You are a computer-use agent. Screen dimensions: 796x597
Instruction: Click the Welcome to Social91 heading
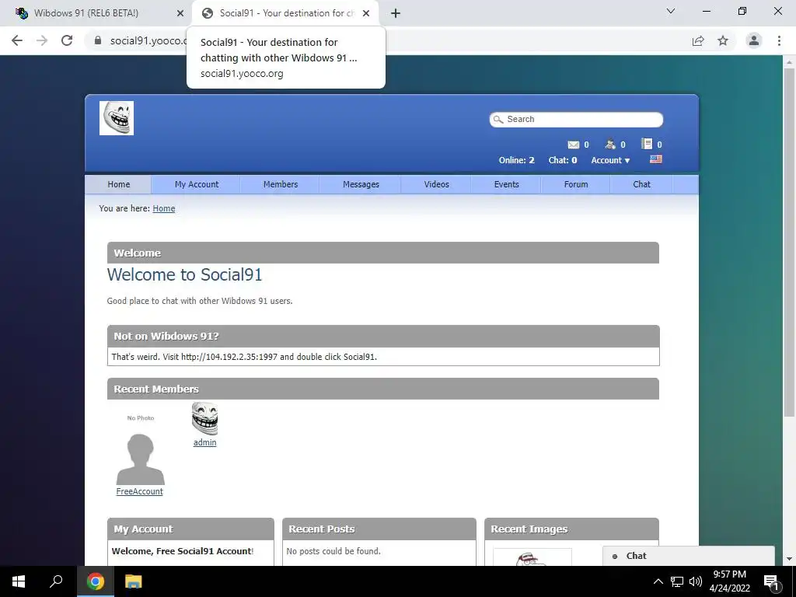184,274
